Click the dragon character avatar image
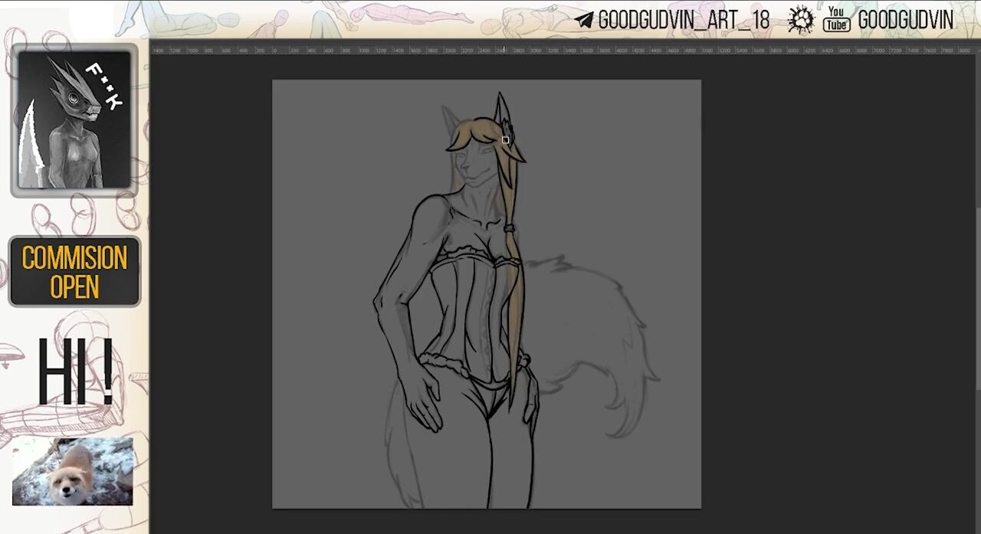This screenshot has height=534, width=981. (75, 120)
